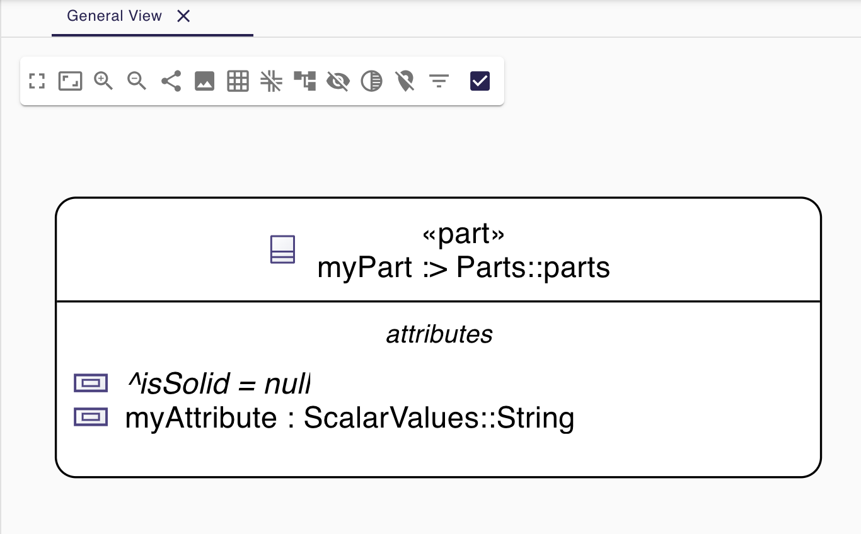
Task: Select the myPart part node header
Action: click(x=463, y=251)
